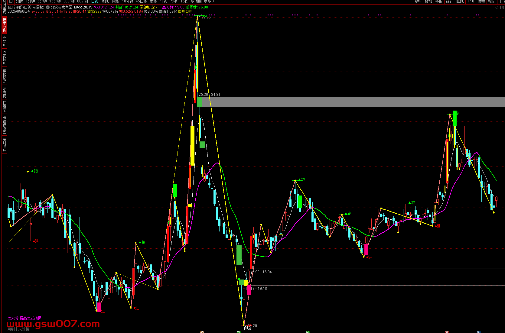This screenshot has height=333, width=505.
Task: Open the indicator dropdown arrow beside 凤形股份
Action: pos(48,7)
